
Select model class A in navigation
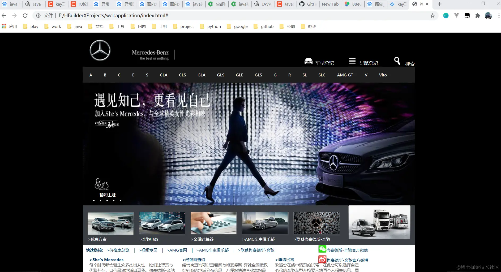point(91,75)
